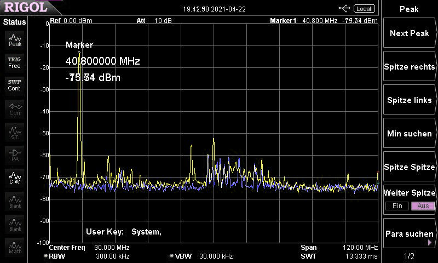Click the Corr correction status icon
438x263 pixels.
(x=15, y=109)
